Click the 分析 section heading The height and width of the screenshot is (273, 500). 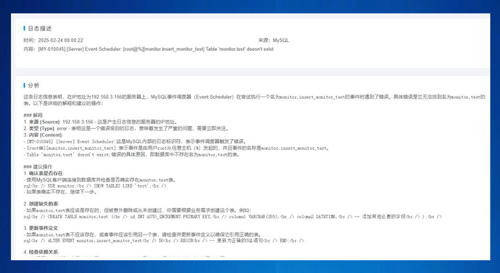34,86
